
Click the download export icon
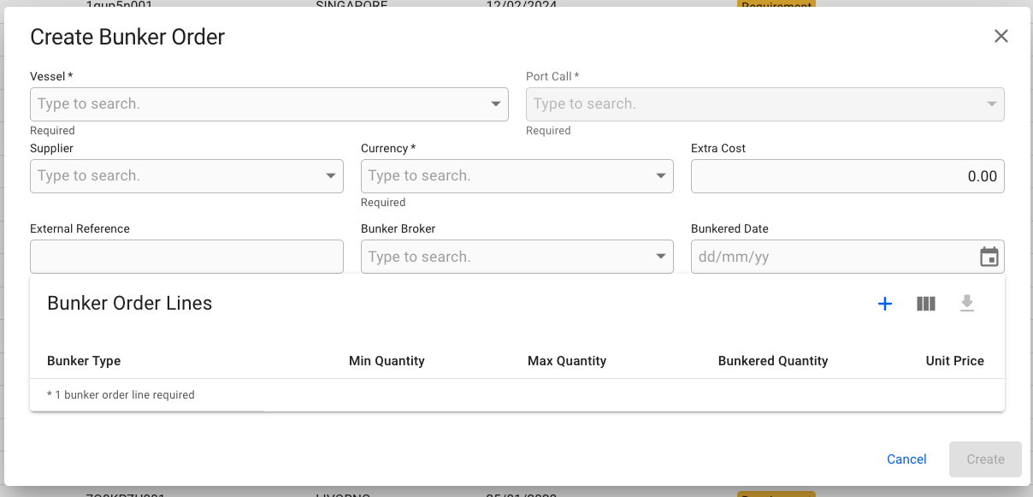coord(967,304)
